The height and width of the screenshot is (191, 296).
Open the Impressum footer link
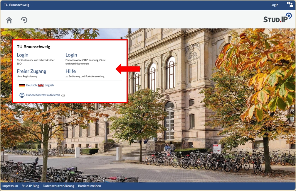10,186
